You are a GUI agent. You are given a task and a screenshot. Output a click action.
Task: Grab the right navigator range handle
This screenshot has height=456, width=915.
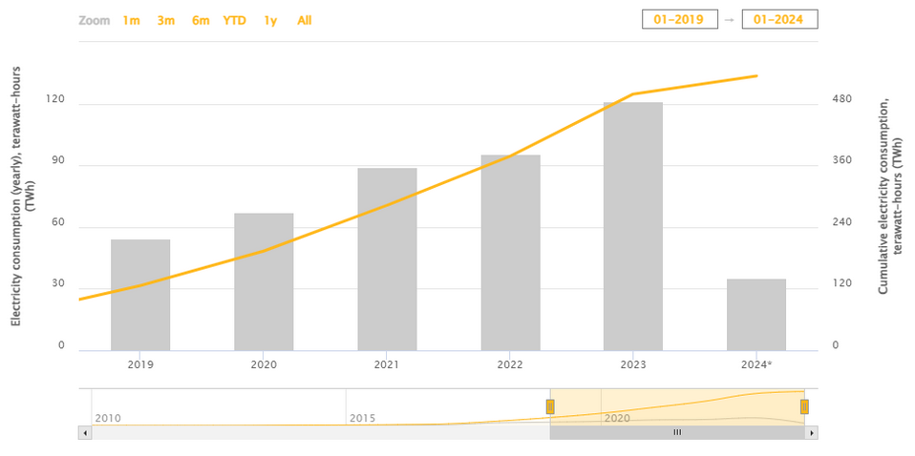click(x=804, y=406)
